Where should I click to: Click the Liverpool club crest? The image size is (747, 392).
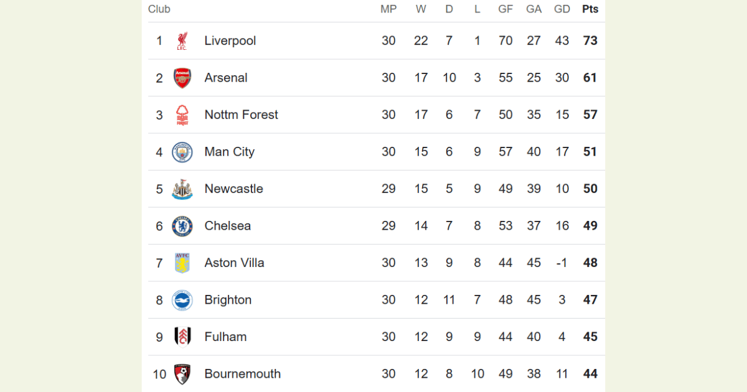tap(182, 41)
